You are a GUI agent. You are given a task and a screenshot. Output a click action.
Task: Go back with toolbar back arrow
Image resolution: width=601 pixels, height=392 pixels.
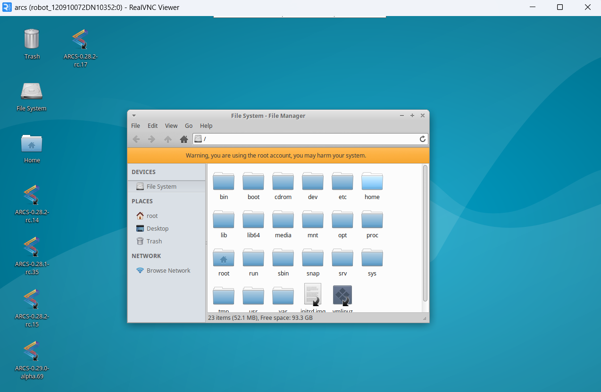click(136, 139)
